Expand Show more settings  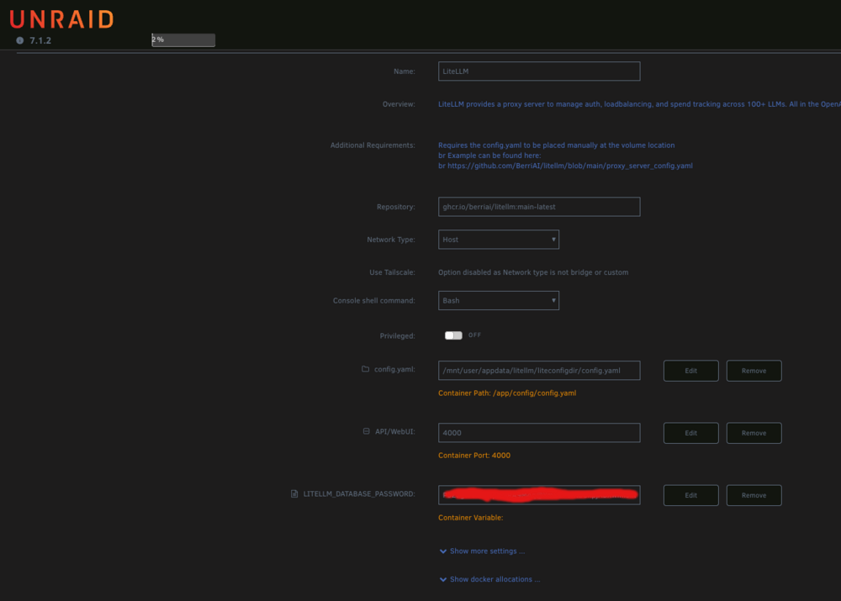pyautogui.click(x=482, y=551)
